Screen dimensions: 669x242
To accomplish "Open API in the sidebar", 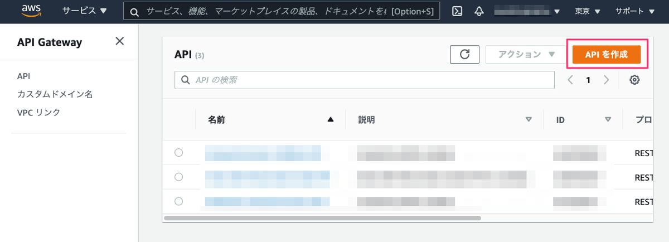I will 24,76.
